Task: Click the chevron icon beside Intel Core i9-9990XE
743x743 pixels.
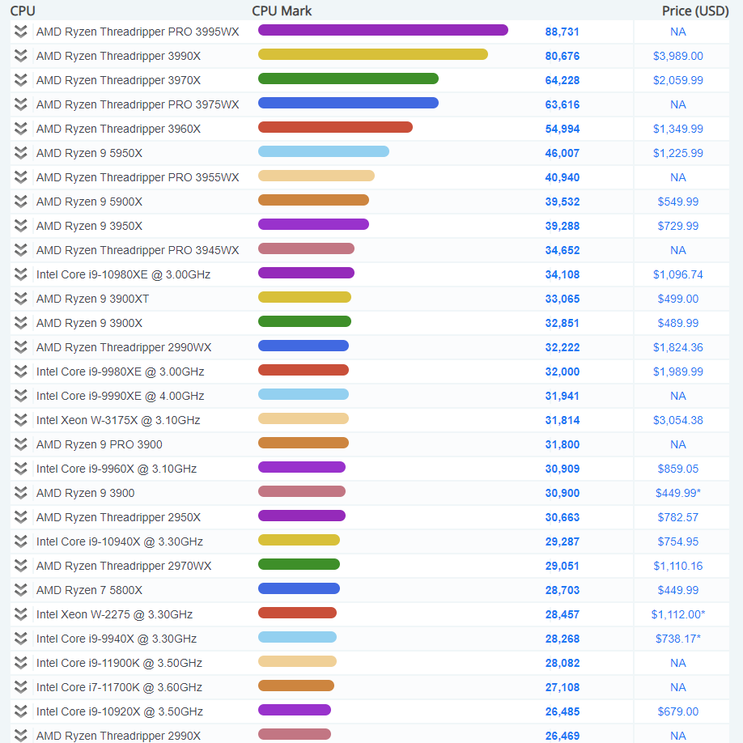Action: pyautogui.click(x=20, y=396)
